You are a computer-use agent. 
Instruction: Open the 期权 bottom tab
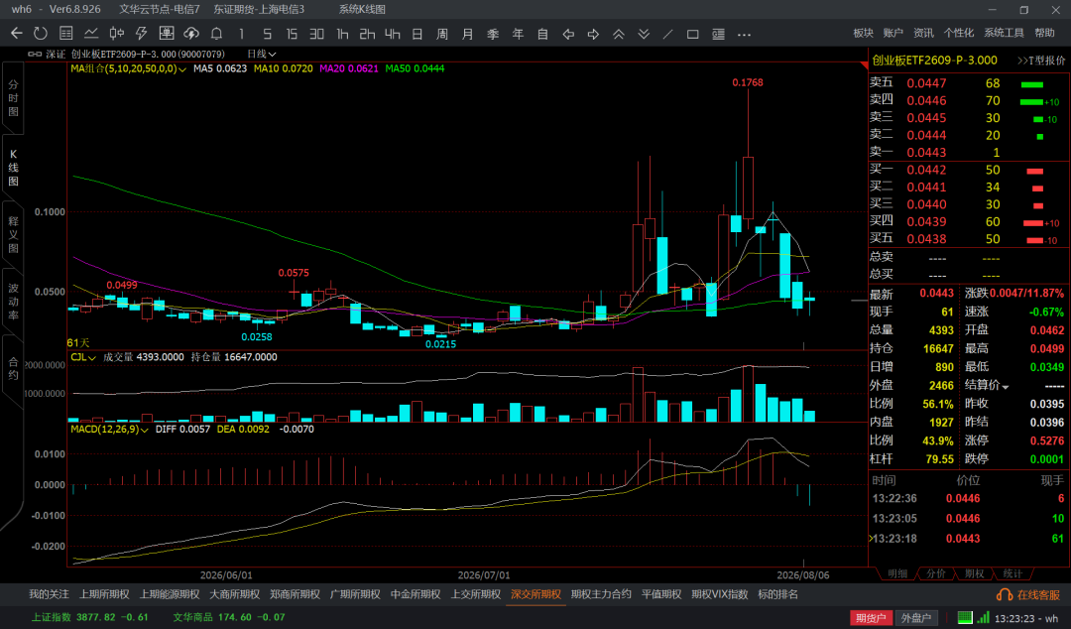point(974,573)
